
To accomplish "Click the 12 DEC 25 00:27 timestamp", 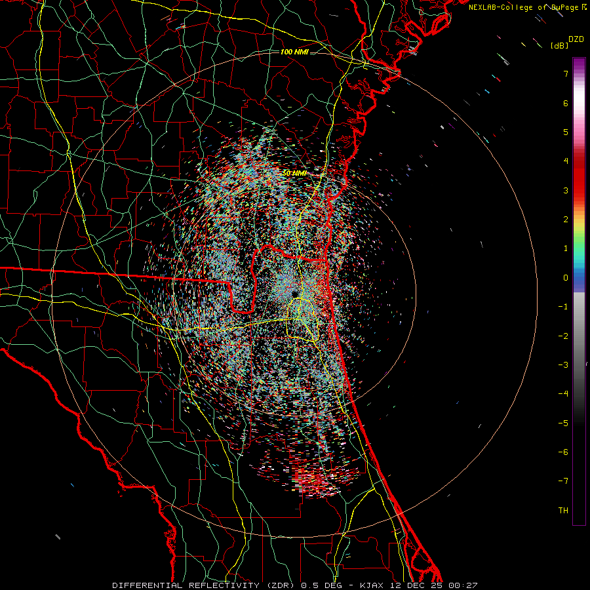I will coord(433,585).
